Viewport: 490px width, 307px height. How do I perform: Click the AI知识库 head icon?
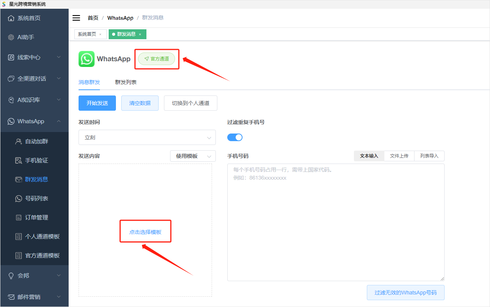11,100
